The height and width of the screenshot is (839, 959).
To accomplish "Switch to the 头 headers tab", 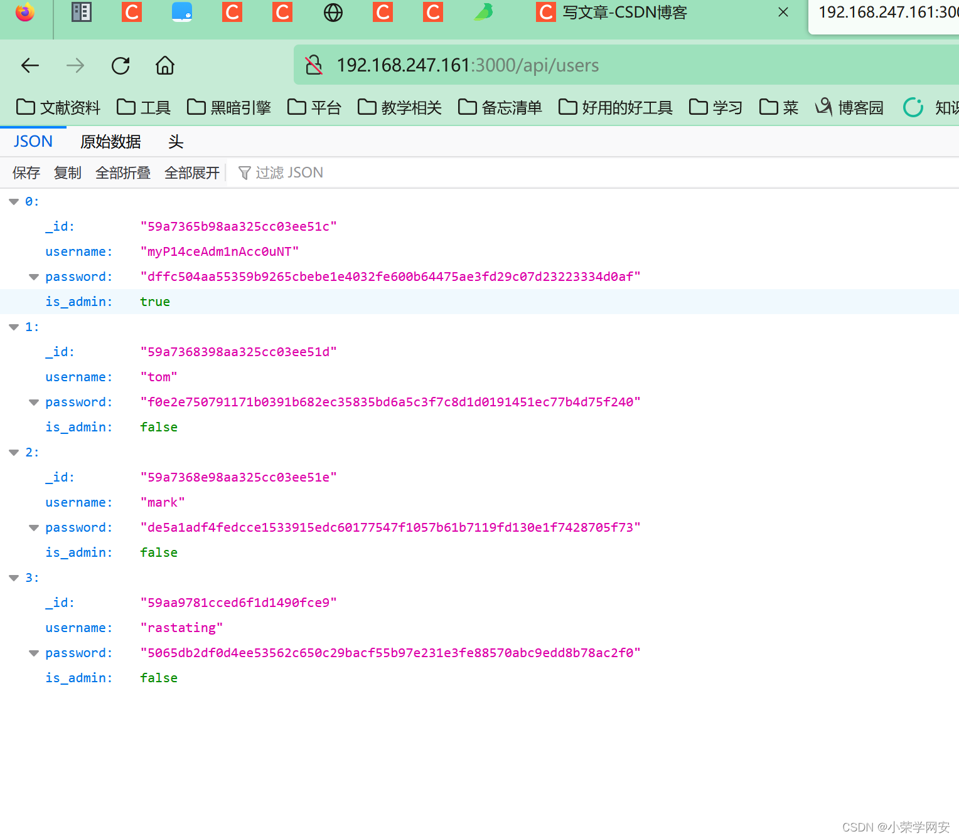I will click(176, 142).
